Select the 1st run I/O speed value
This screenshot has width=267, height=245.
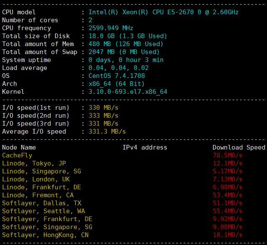coord(103,108)
